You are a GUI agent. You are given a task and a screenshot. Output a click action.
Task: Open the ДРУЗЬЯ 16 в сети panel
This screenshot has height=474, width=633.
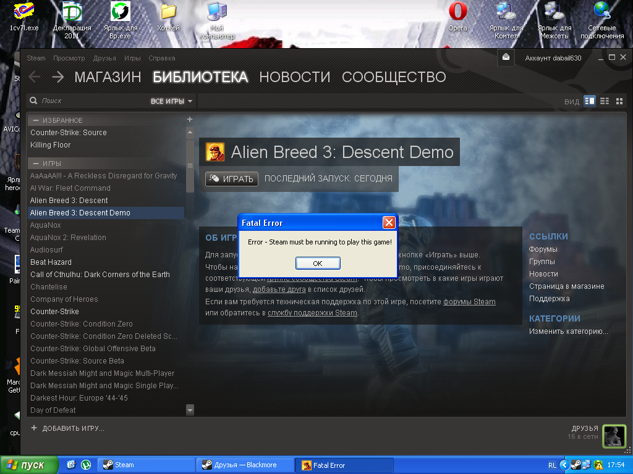tap(583, 432)
